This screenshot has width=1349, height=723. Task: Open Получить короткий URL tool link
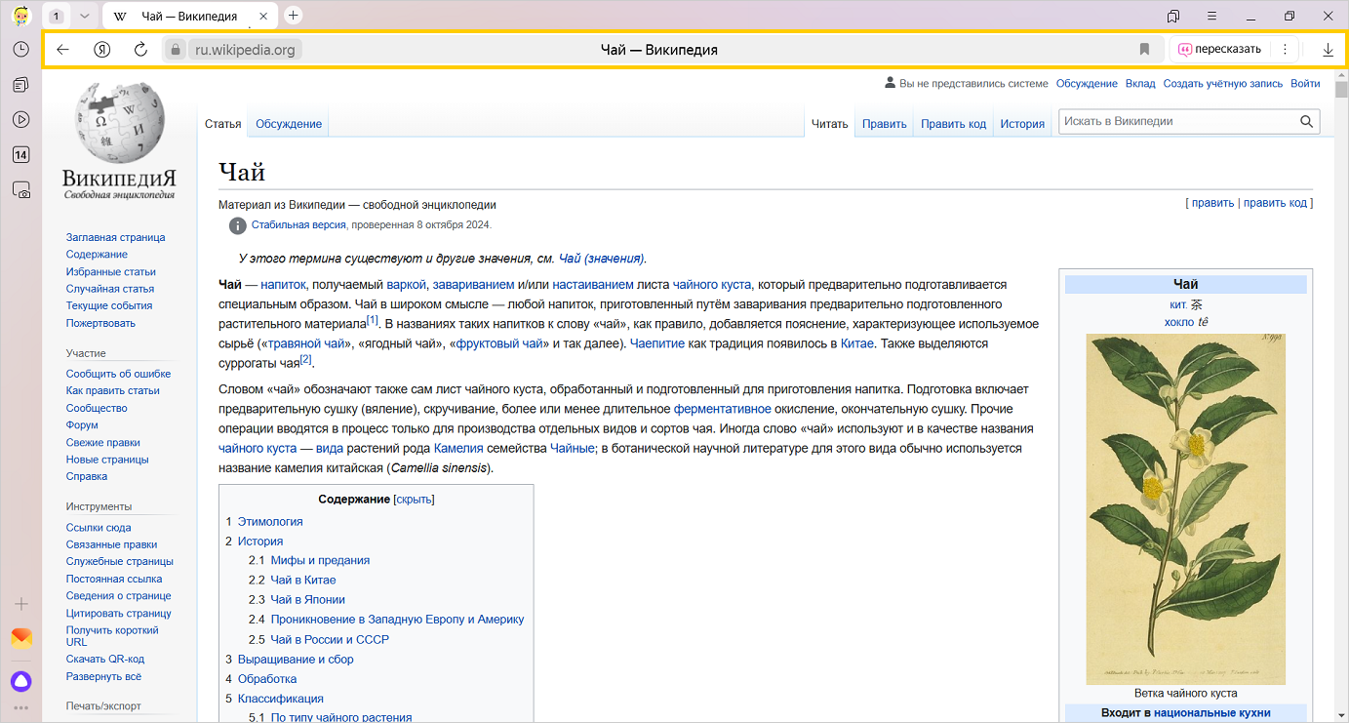(112, 636)
